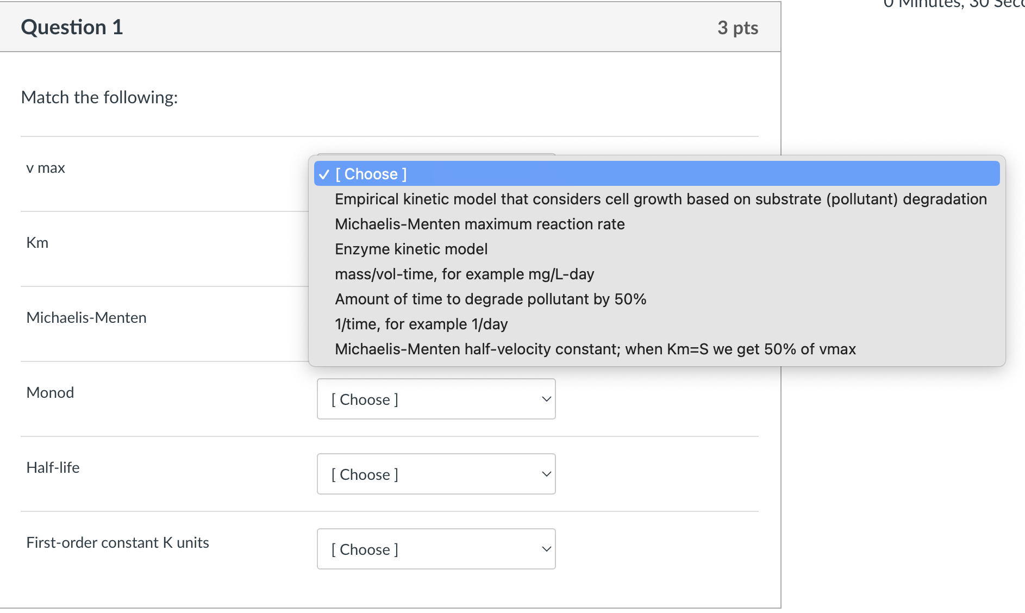
Task: Click the Half-life row label
Action: coord(53,468)
